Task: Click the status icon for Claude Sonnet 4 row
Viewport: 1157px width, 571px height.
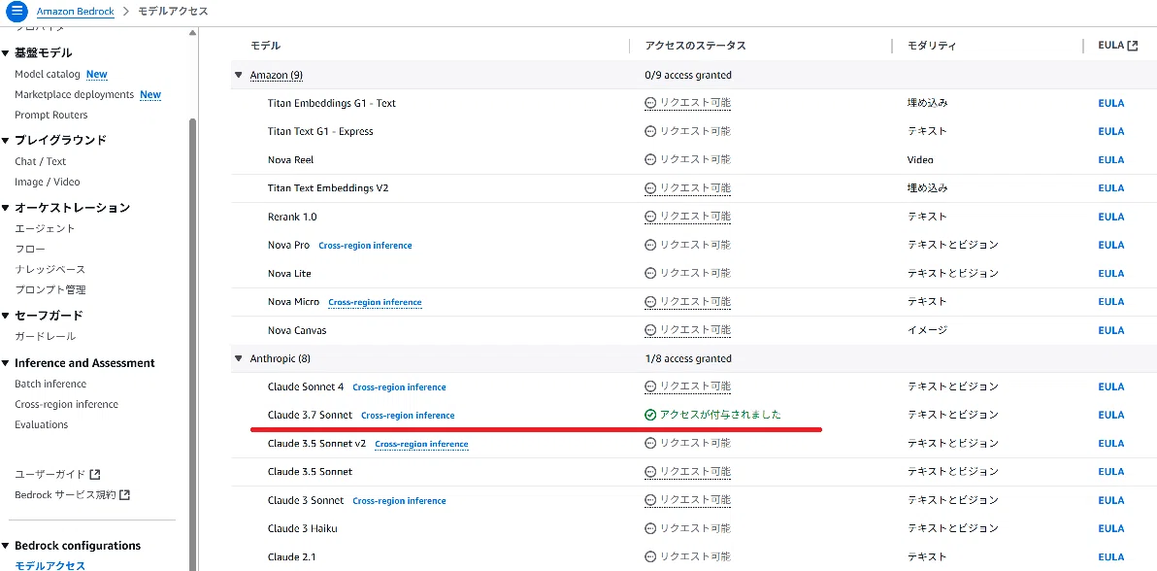Action: (650, 387)
